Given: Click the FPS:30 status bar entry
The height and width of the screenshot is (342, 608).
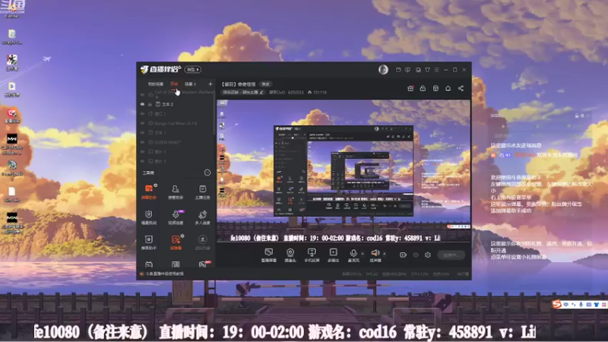Looking at the screenshot, I should (x=372, y=274).
